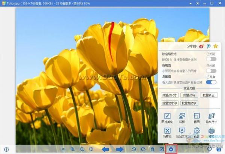The height and width of the screenshot is (154, 225).
Task: Click 批量改名 button
Action: tap(189, 95)
